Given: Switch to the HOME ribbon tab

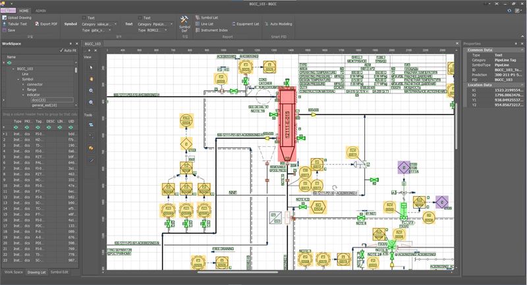Looking at the screenshot, I should (x=24, y=11).
